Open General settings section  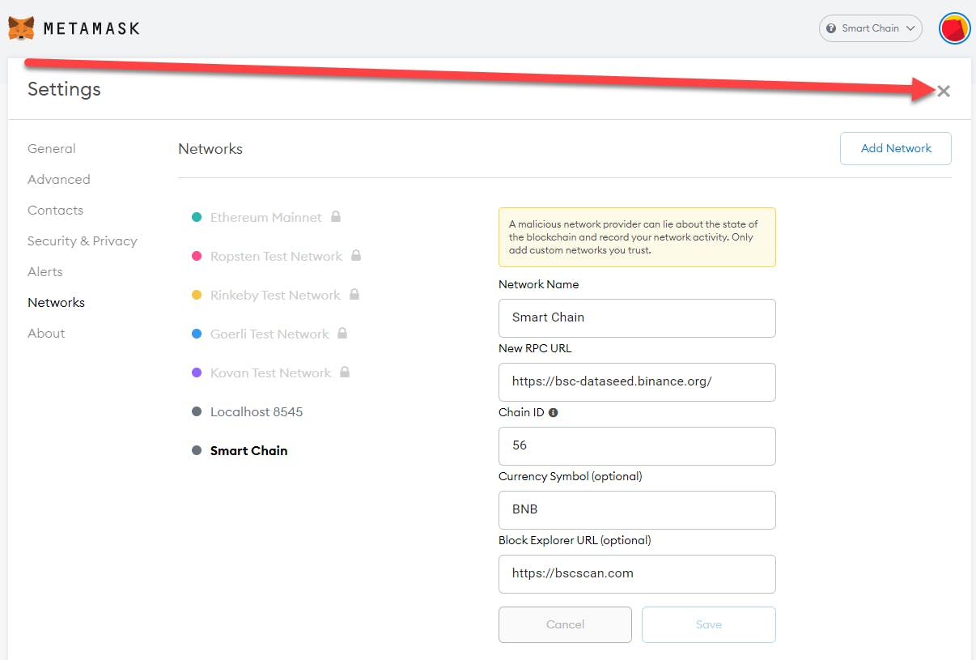tap(52, 148)
